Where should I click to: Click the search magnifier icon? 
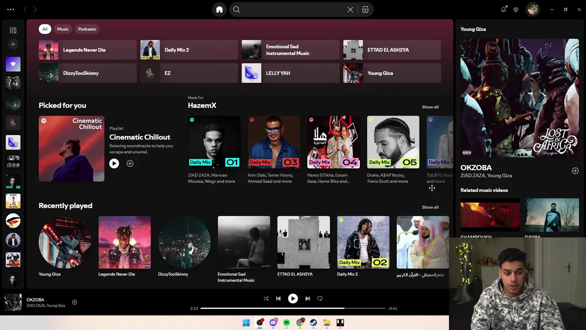236,10
